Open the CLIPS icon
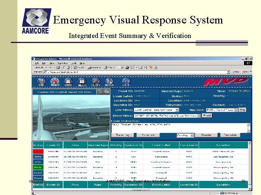Viewport: 261px width, 195px height. (96, 82)
